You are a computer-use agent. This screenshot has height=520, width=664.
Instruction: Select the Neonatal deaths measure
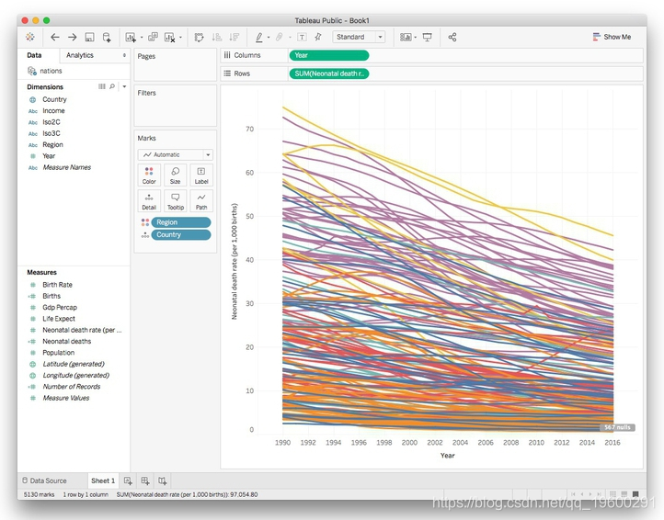pyautogui.click(x=66, y=341)
